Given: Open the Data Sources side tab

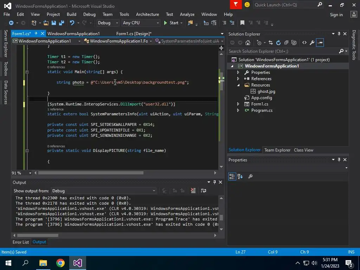Looking at the screenshot, I should tap(6, 92).
